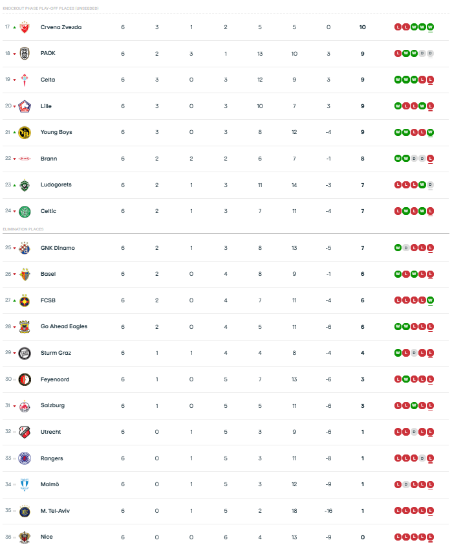The image size is (452, 549).
Task: Click the Crvena Zvezda club crest
Action: click(25, 27)
